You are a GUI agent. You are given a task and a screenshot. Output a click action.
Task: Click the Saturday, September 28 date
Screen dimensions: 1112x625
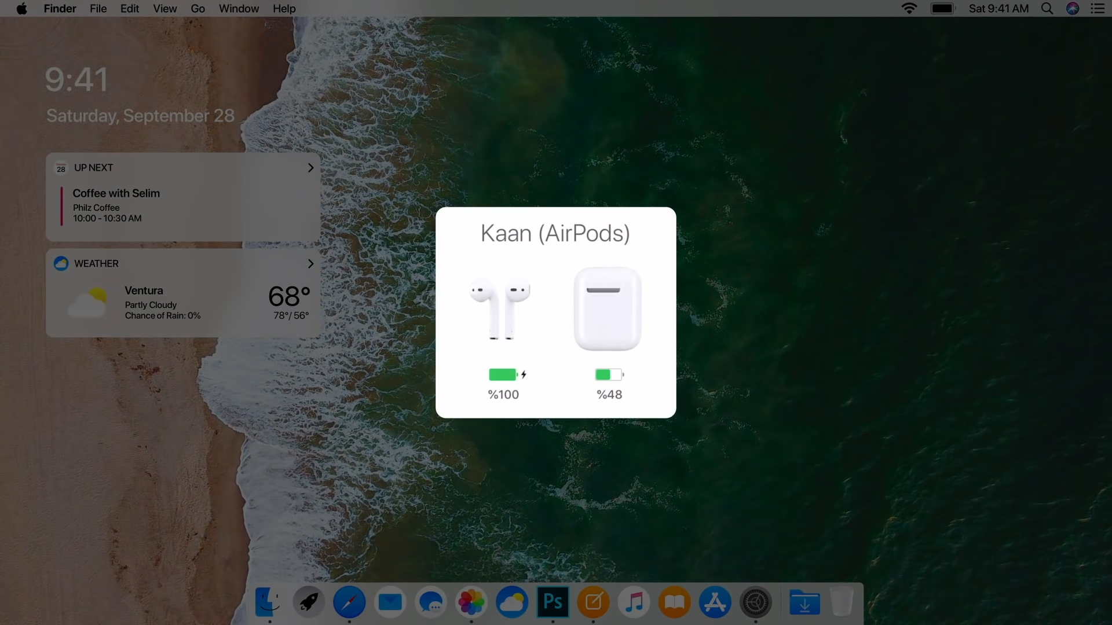click(141, 116)
